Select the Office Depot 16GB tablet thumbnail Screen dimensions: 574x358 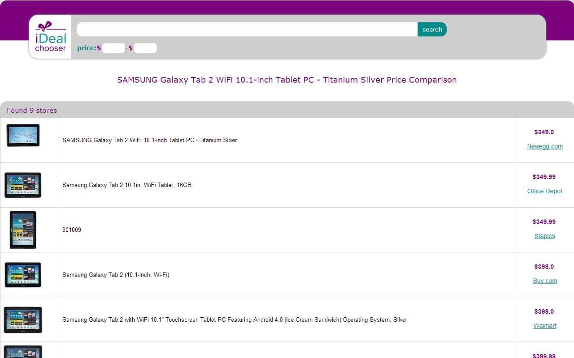(x=23, y=185)
